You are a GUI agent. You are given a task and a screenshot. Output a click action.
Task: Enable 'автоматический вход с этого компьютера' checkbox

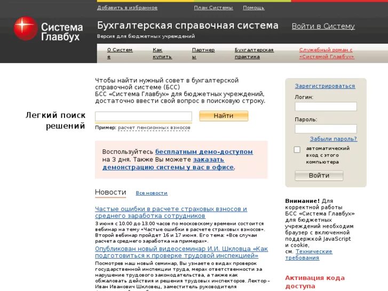click(x=297, y=150)
